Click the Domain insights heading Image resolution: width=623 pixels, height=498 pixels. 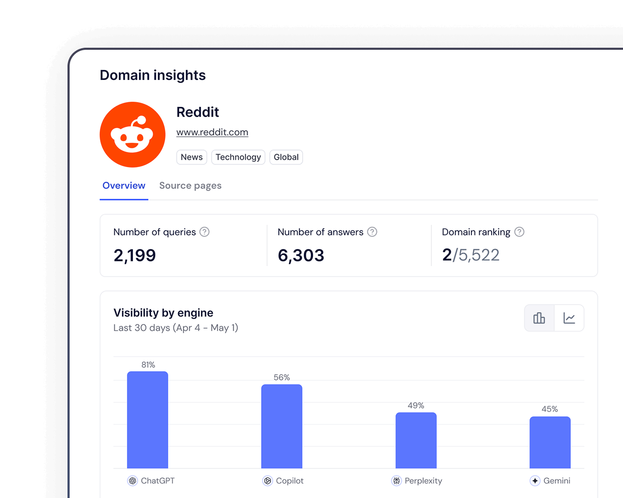[x=153, y=75]
